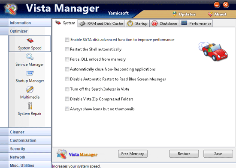Viewport: 236px width, 168px height.
Task: Open the System Speed red car icon
Action: 30,40
